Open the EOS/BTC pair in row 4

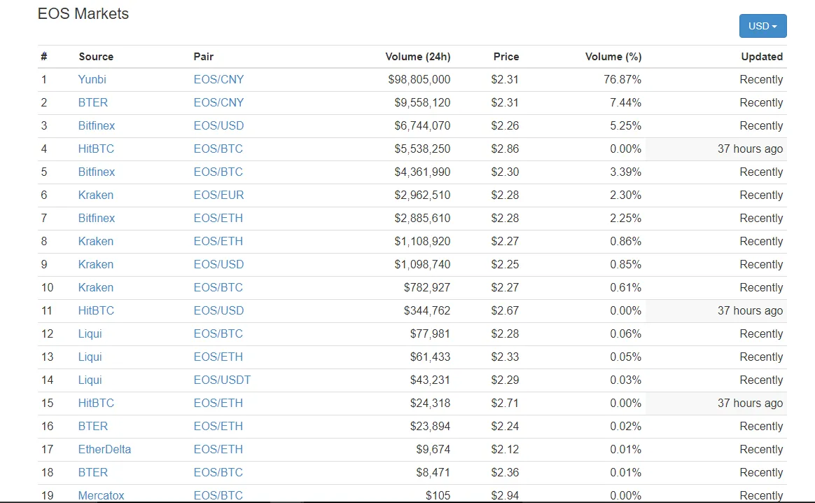[218, 149]
